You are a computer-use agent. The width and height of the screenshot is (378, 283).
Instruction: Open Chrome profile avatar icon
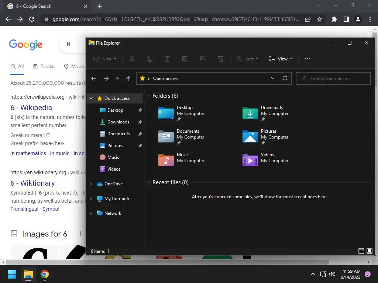click(x=358, y=19)
